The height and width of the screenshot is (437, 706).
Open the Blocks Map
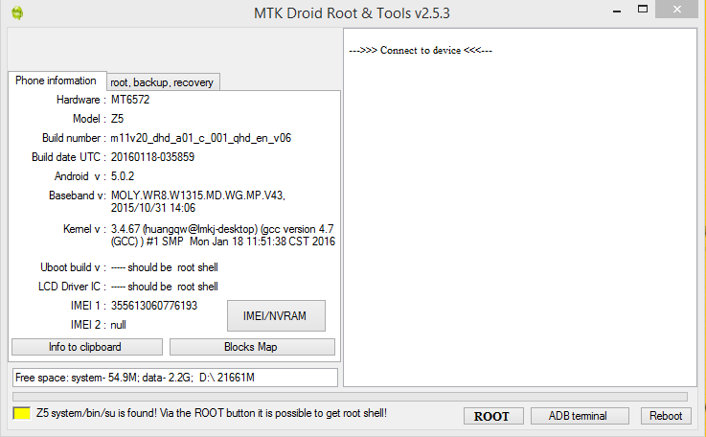coord(252,347)
